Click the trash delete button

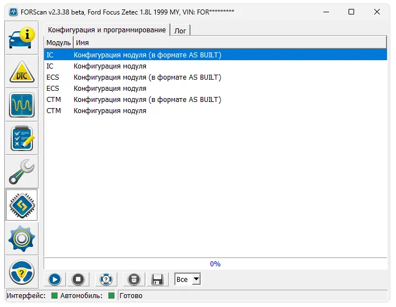(x=134, y=279)
